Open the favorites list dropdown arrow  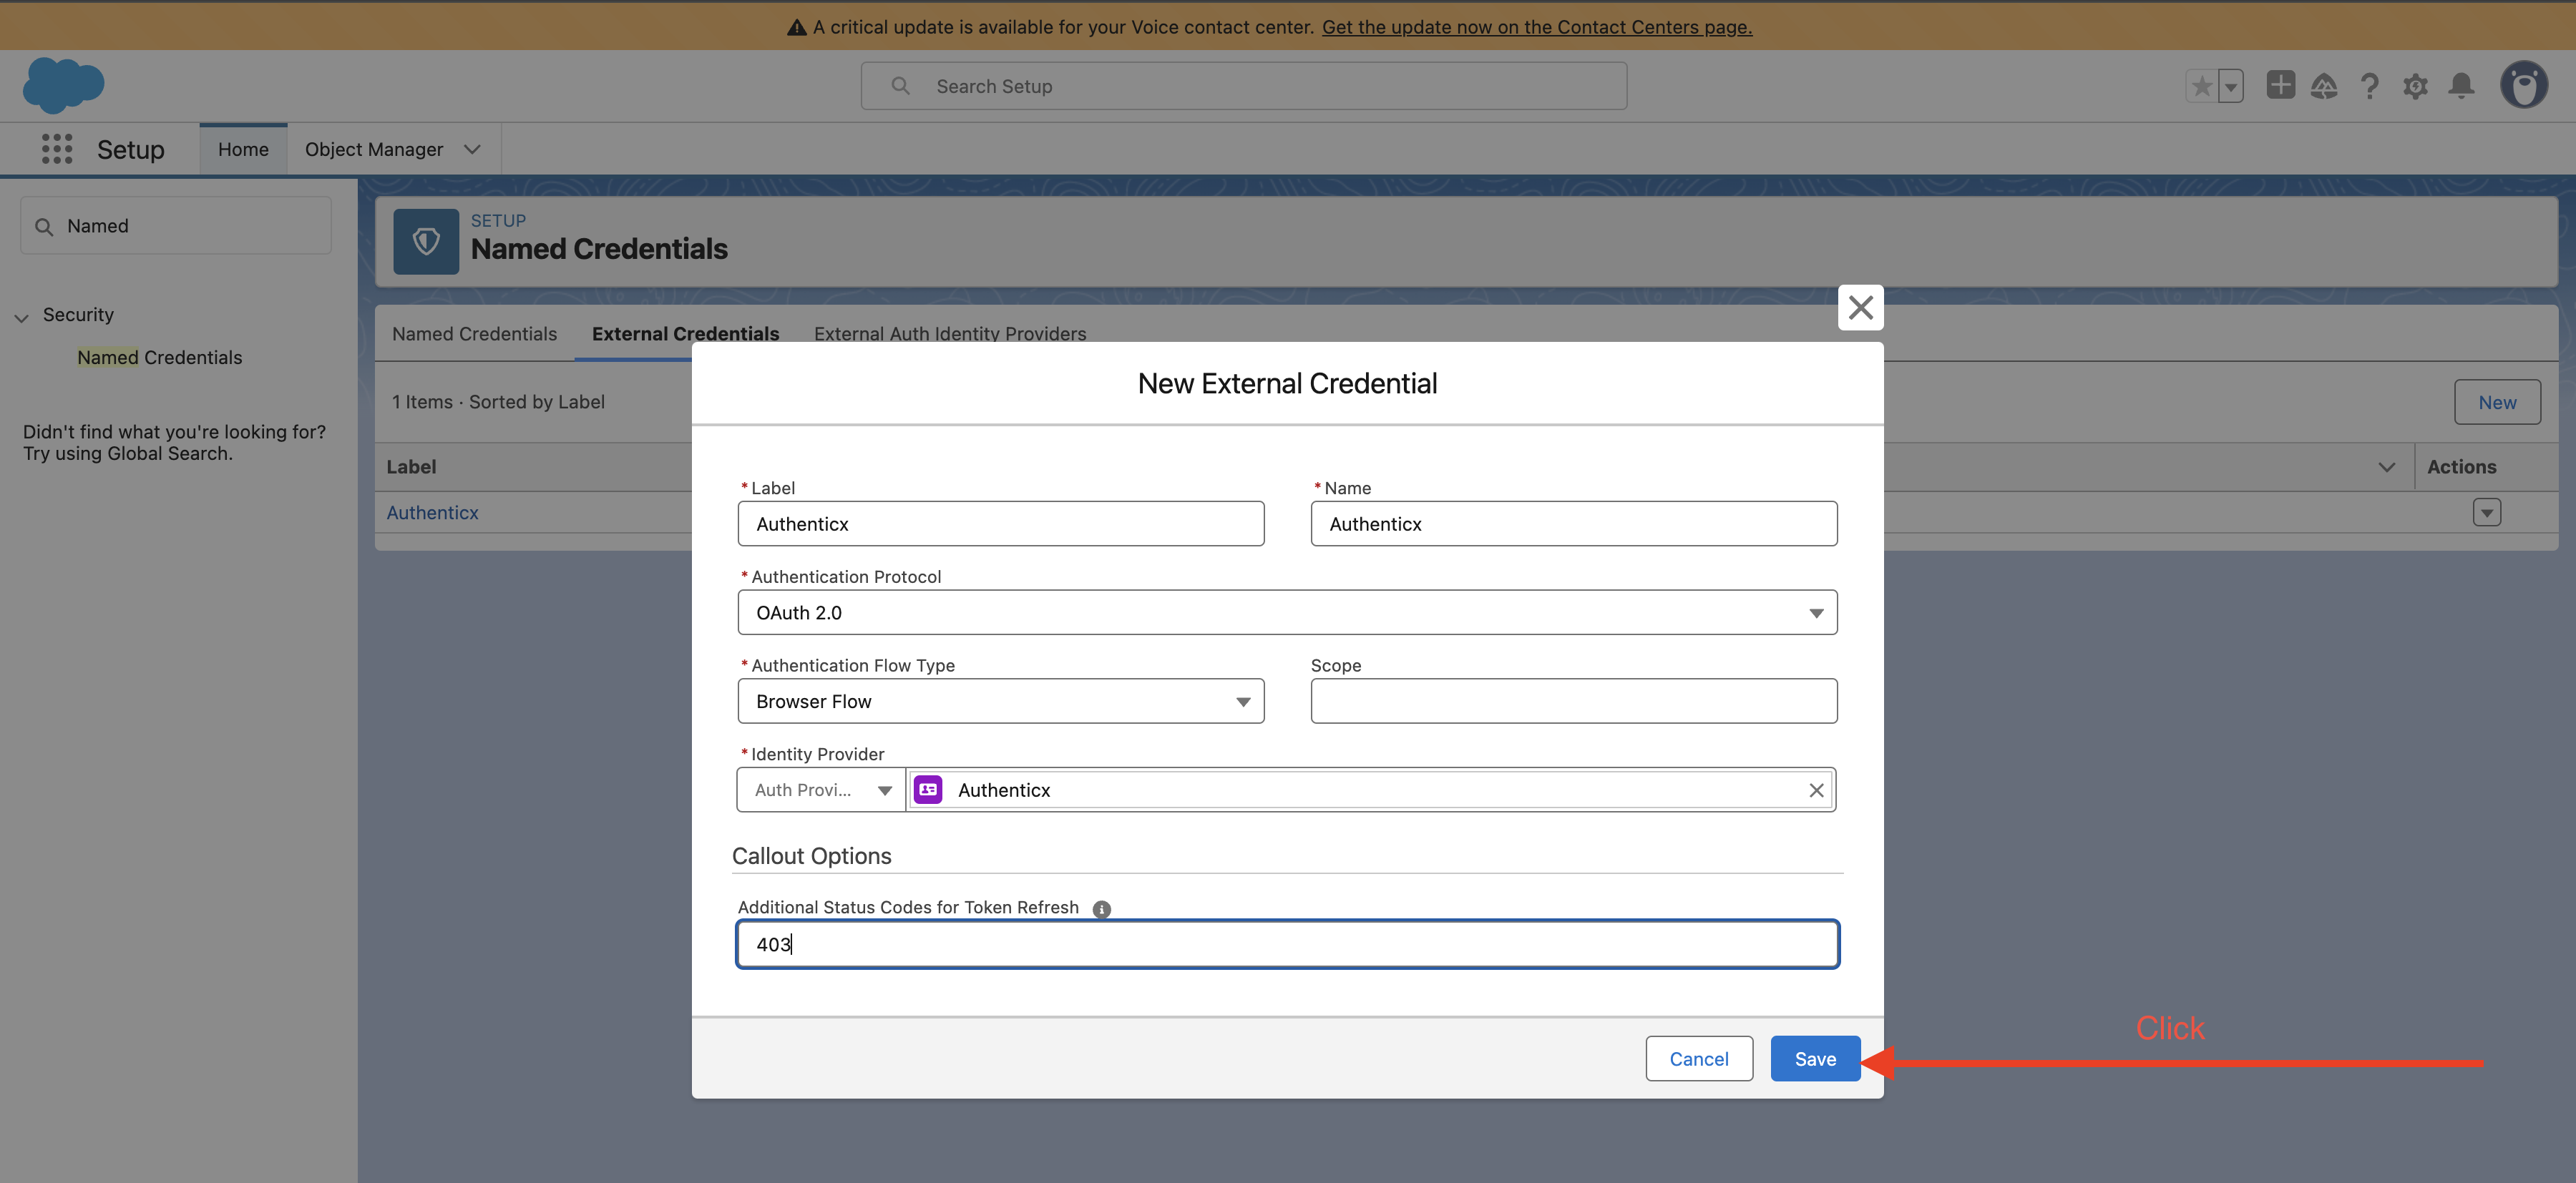2231,87
